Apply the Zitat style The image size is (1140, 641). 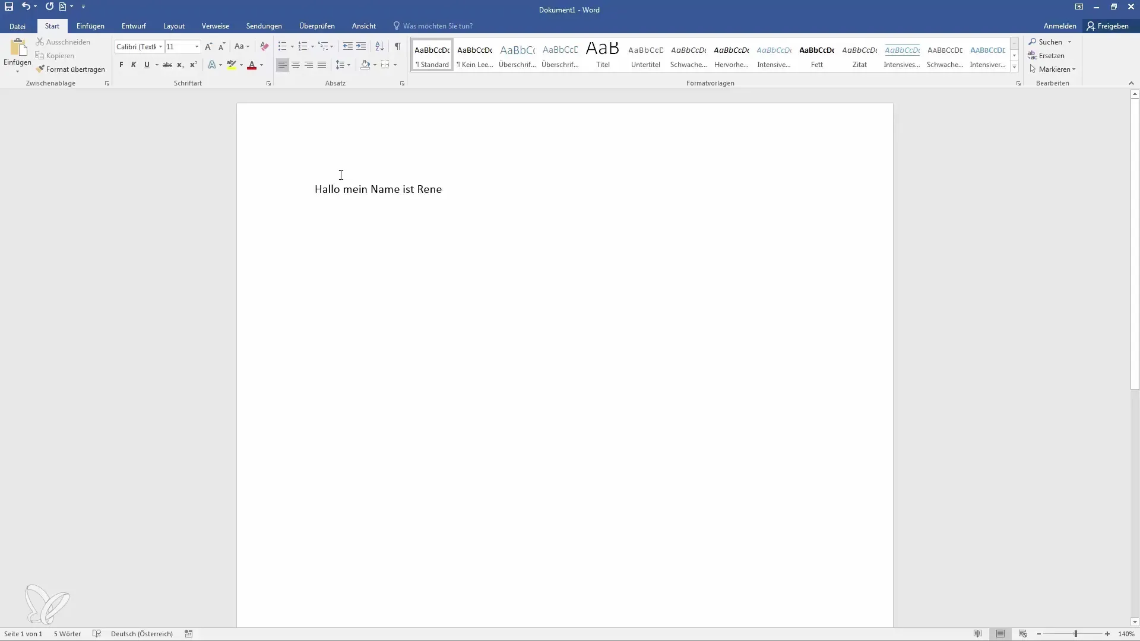point(859,55)
